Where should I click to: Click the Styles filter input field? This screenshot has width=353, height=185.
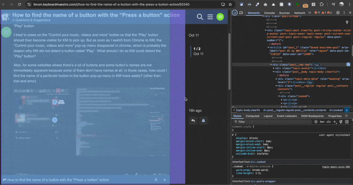274,121
